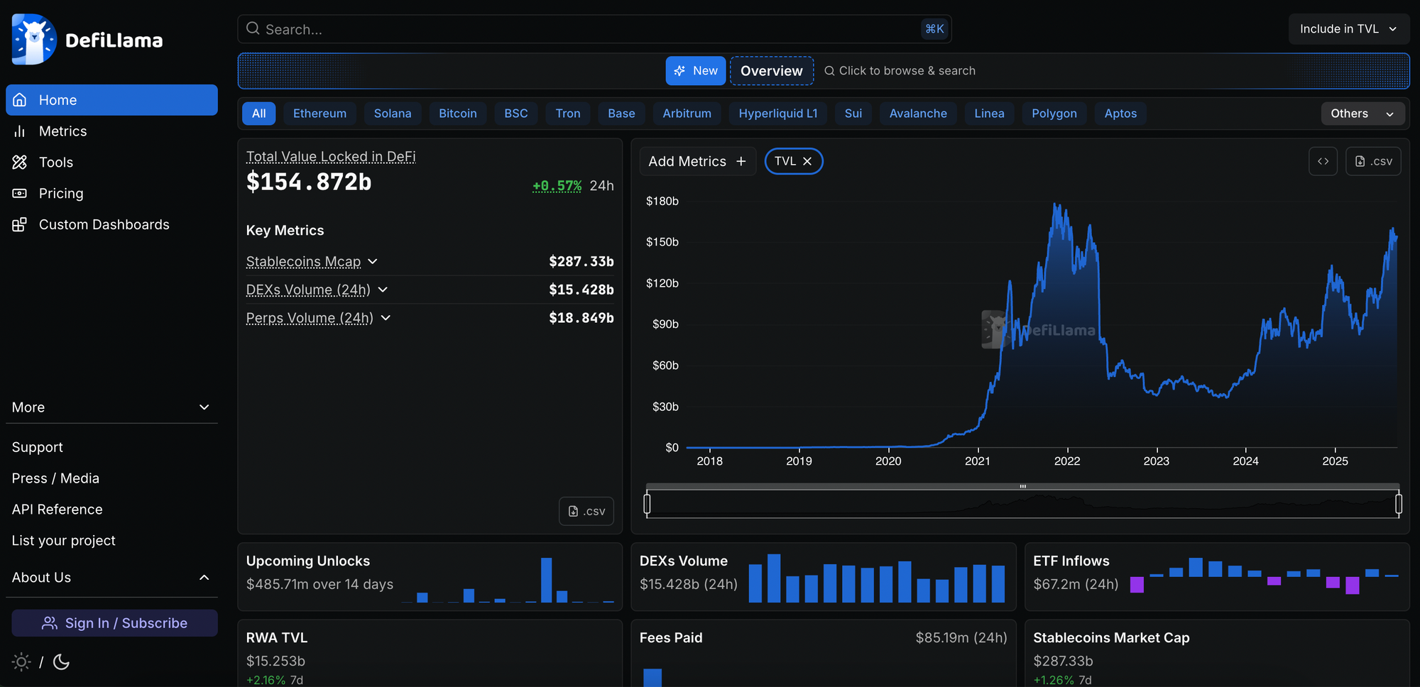Click the Search input field
The image size is (1420, 687).
[x=594, y=29]
